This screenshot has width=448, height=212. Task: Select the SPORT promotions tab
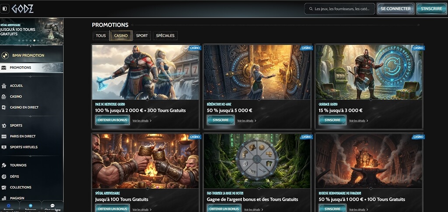pyautogui.click(x=142, y=36)
